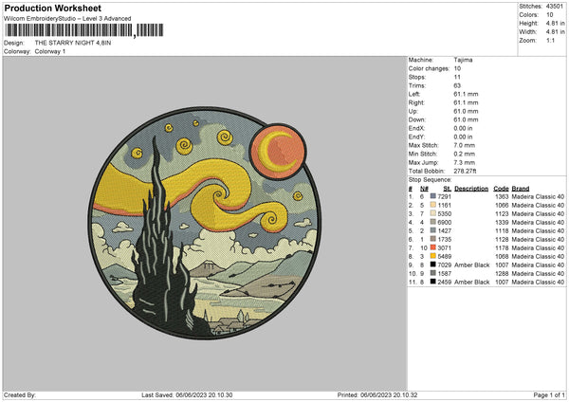
Task: Click the St. column header
Action: click(x=447, y=189)
